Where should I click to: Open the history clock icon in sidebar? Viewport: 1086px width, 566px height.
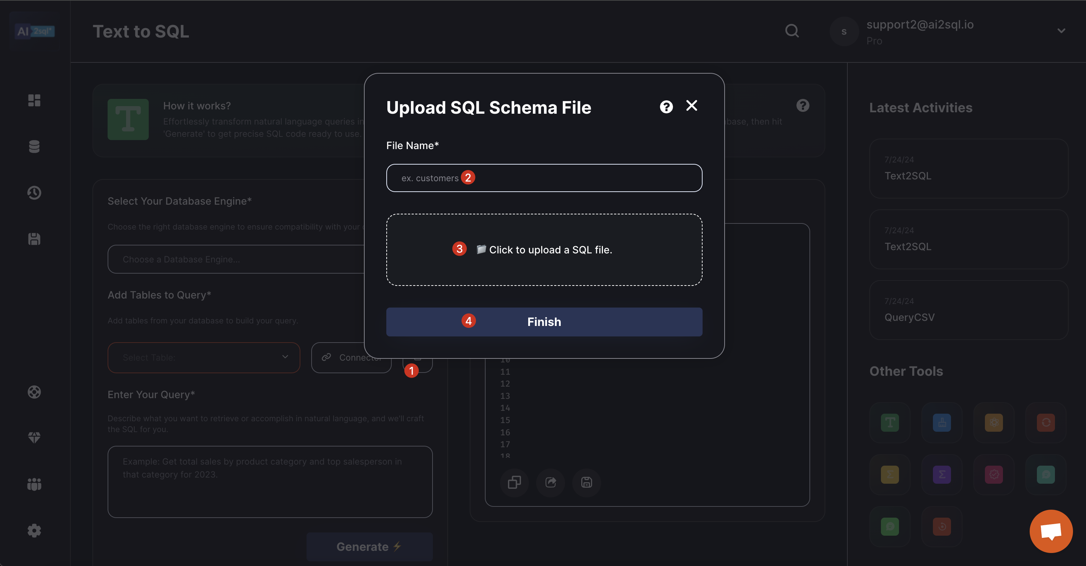point(34,193)
